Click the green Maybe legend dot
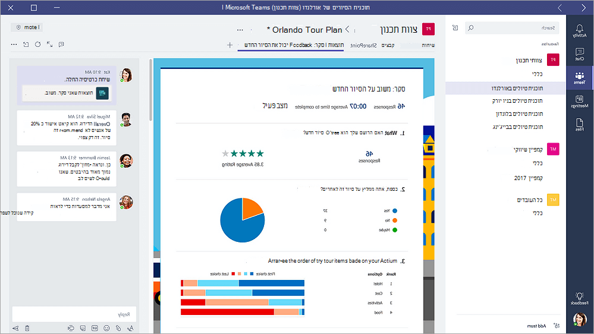 click(x=395, y=230)
